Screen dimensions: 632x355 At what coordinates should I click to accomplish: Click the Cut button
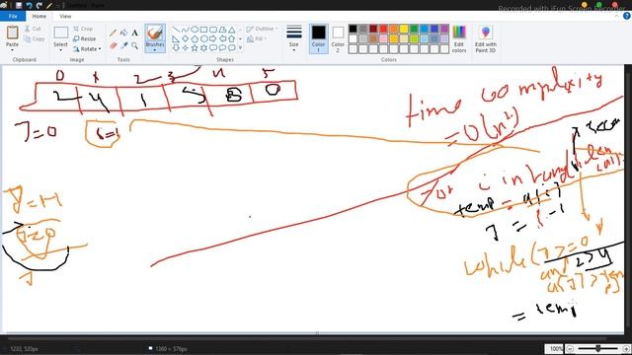coord(33,29)
